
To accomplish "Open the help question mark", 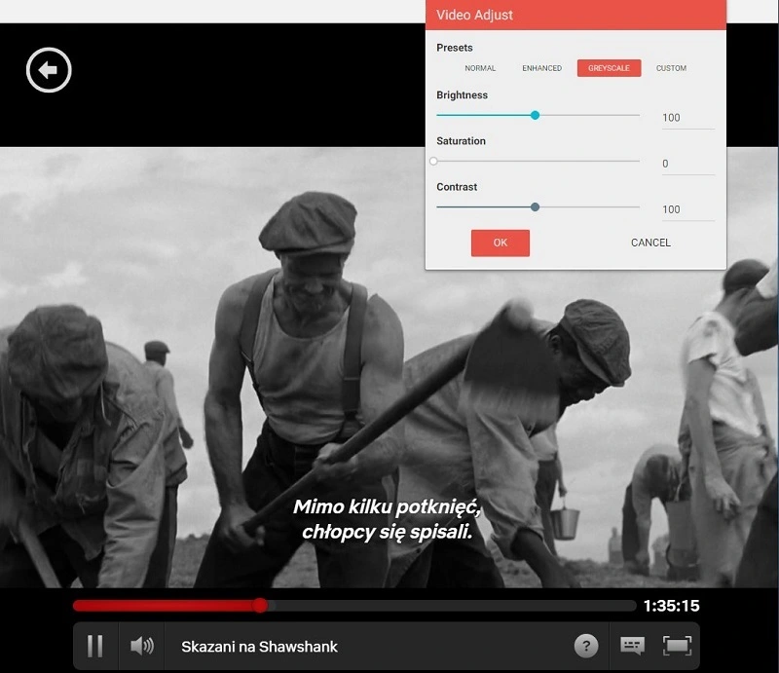I will [585, 646].
